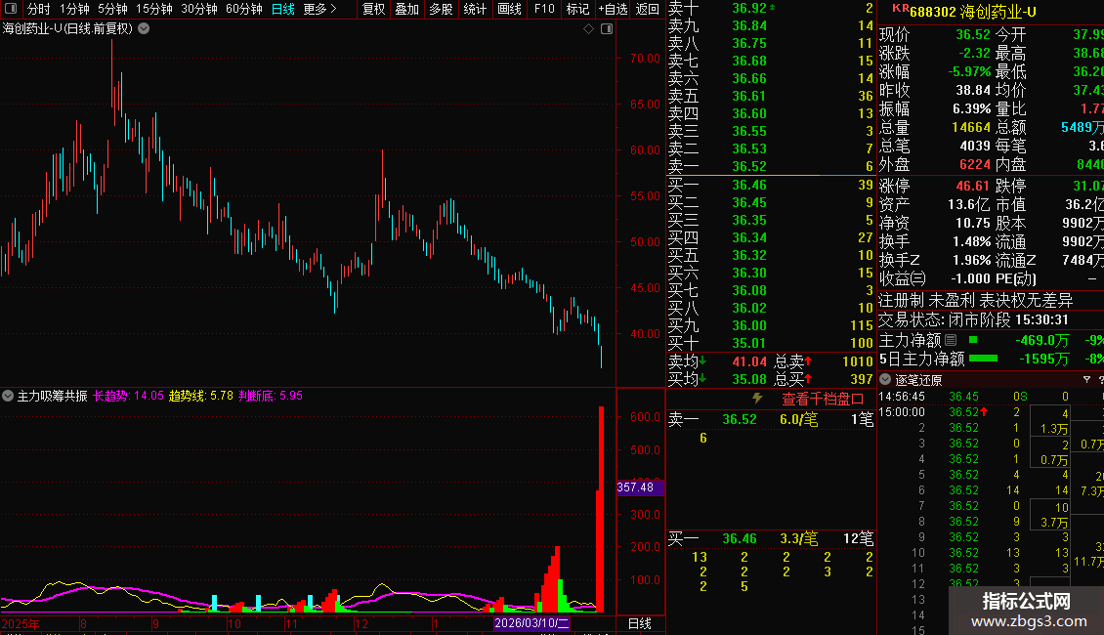
Task: Click the diamond icon above chart
Action: coord(588,29)
